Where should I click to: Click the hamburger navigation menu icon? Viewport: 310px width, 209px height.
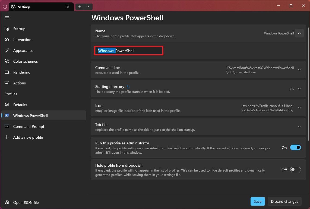point(7,18)
